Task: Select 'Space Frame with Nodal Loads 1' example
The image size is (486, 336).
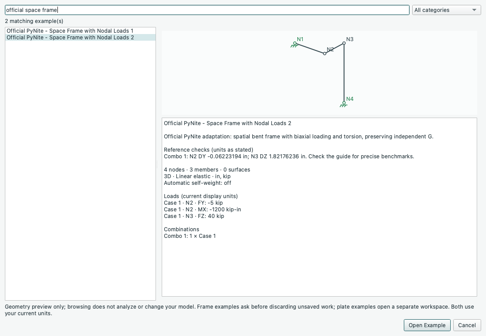Action: tap(80, 31)
